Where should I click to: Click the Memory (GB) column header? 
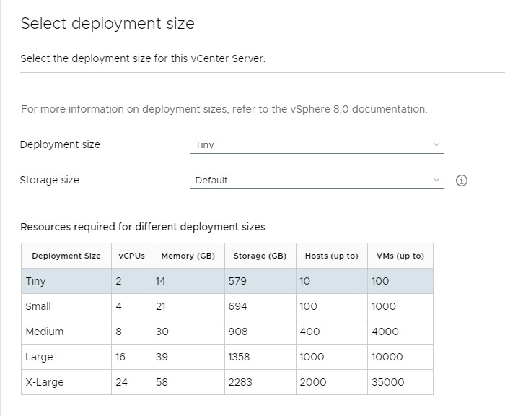[x=188, y=256]
